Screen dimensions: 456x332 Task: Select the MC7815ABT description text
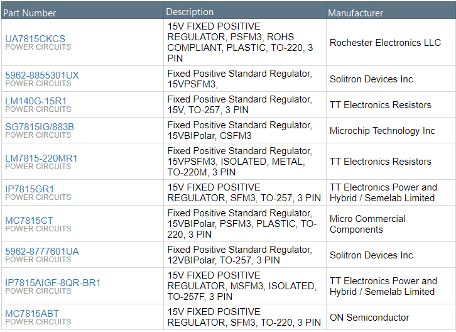click(x=244, y=317)
